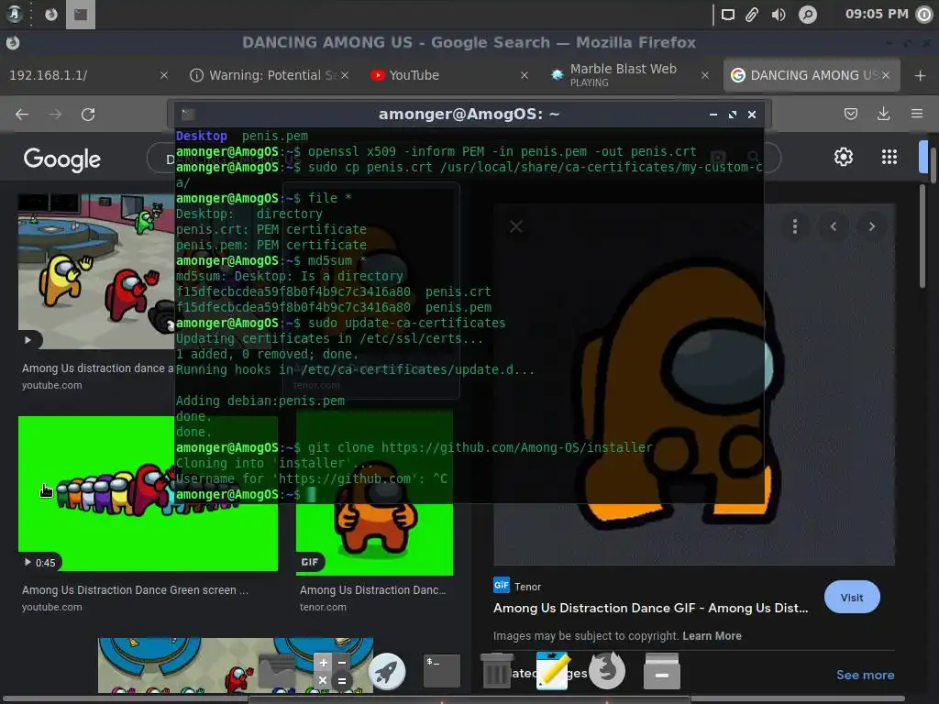Open the Learn More copyright link

pyautogui.click(x=712, y=636)
